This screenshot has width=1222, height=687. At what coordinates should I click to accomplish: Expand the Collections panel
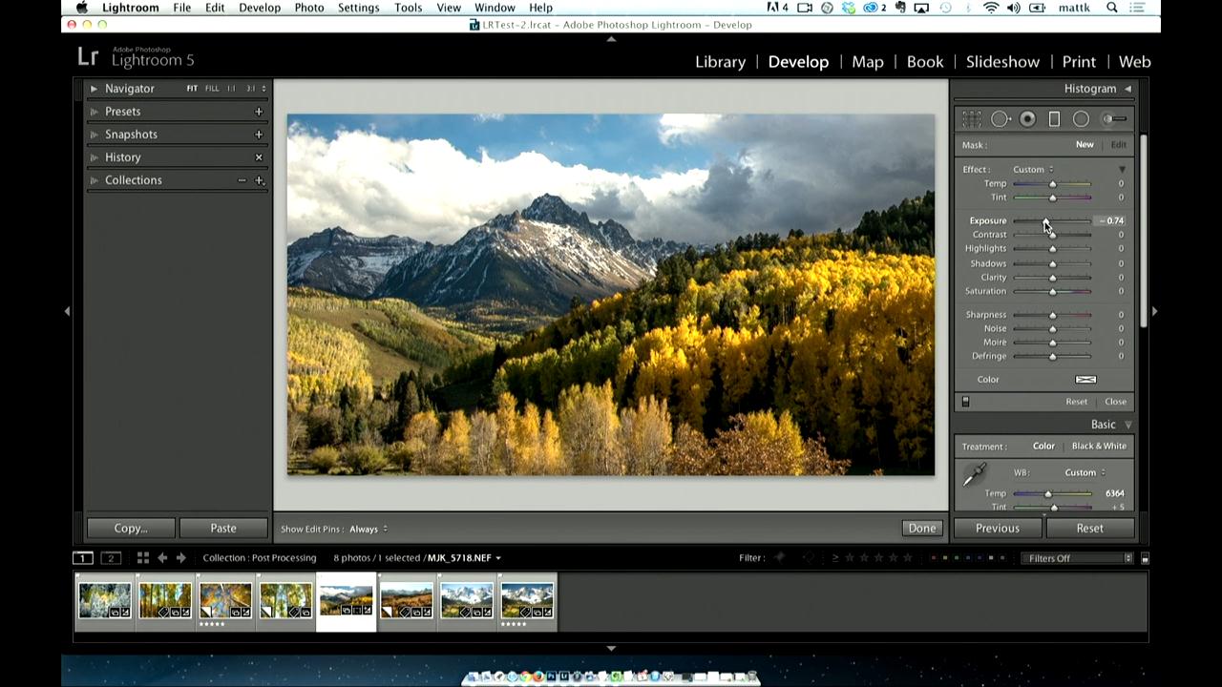point(94,180)
